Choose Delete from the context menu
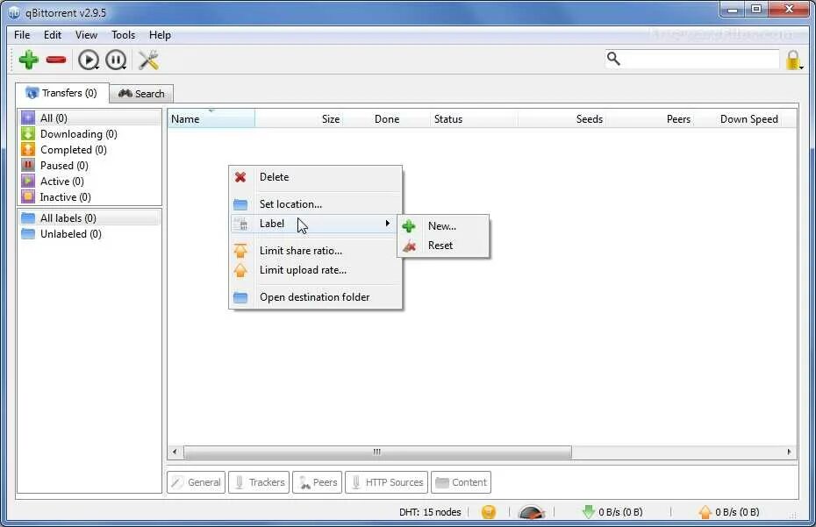816x527 pixels. pyautogui.click(x=315, y=177)
